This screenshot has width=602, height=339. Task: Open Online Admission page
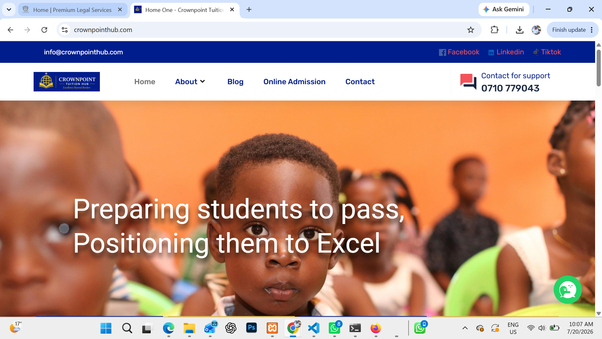[x=294, y=82]
